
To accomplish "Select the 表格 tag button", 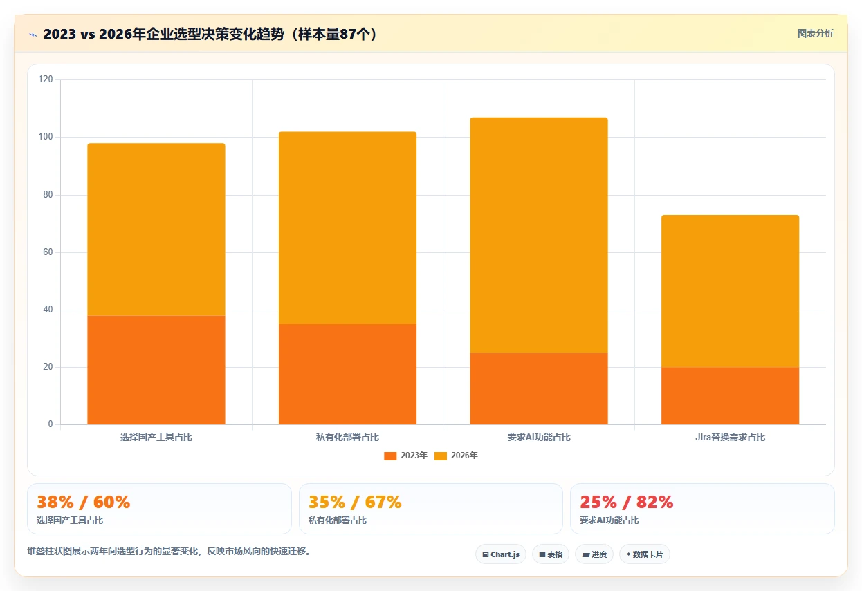I will pyautogui.click(x=551, y=554).
